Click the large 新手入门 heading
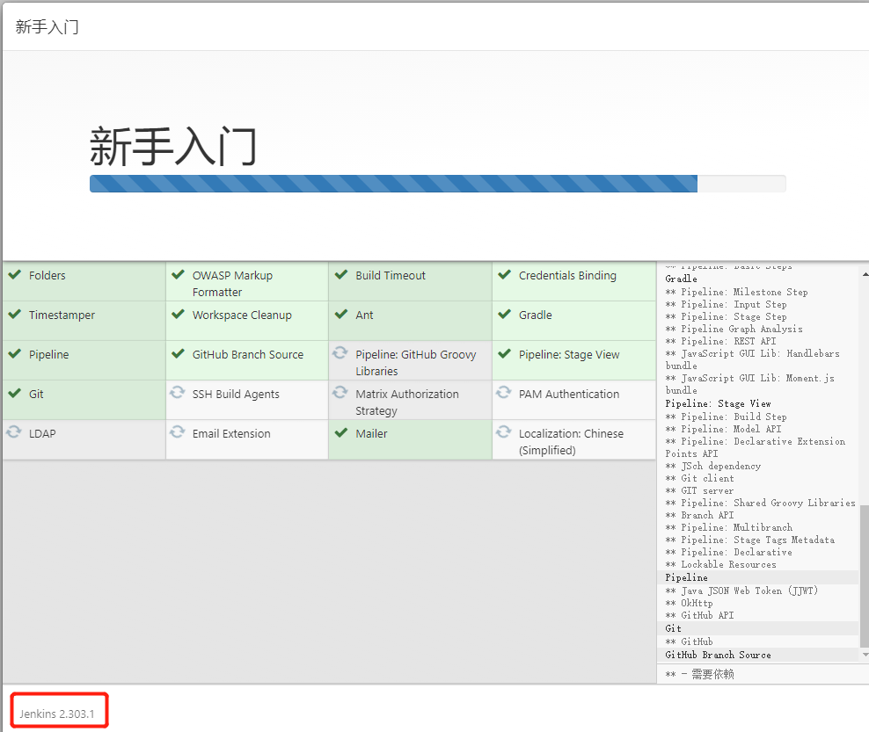The image size is (869, 732). (x=173, y=146)
